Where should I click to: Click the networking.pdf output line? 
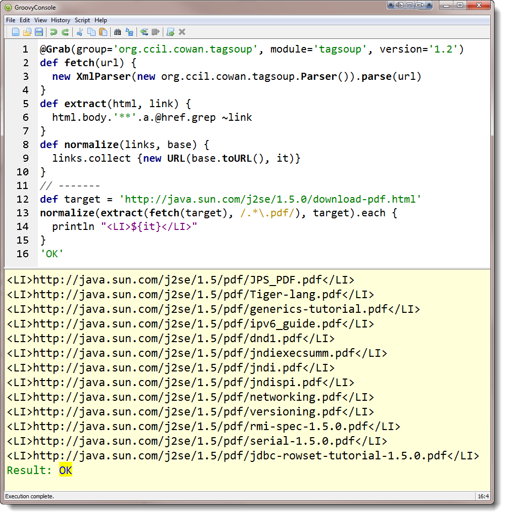click(191, 397)
